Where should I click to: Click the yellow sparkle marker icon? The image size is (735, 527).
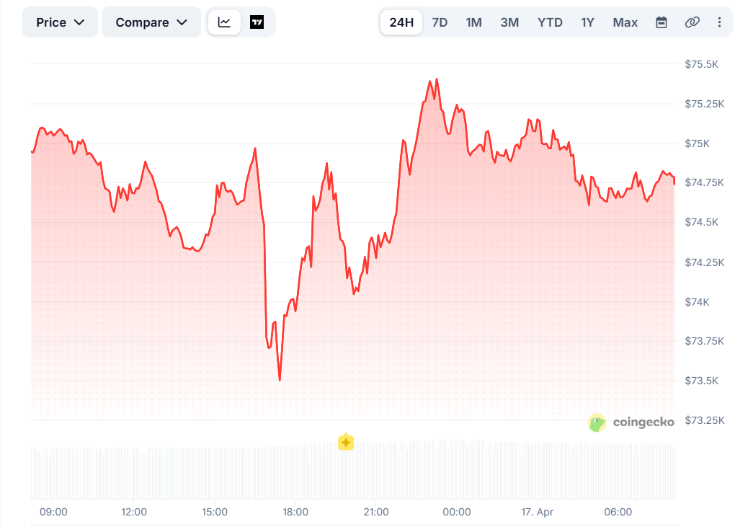[x=346, y=442]
